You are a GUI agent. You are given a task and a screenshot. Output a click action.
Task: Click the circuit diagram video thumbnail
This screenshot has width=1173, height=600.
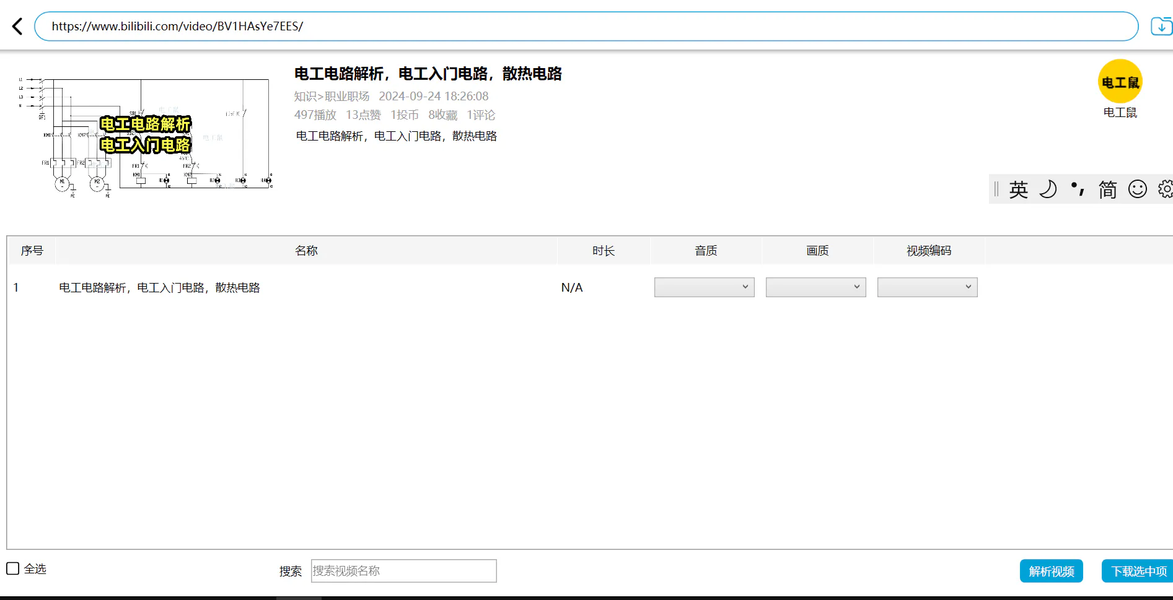point(145,135)
